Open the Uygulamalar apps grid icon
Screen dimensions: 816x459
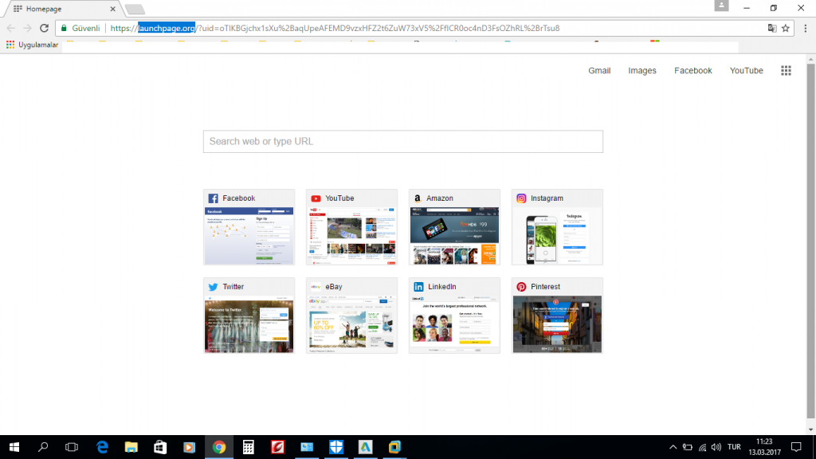10,45
